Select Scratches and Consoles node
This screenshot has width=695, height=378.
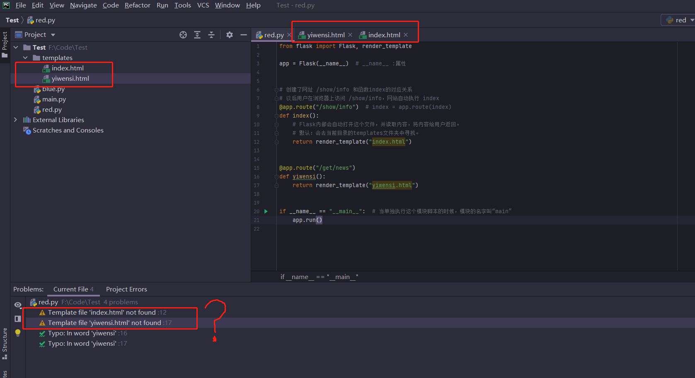[68, 130]
